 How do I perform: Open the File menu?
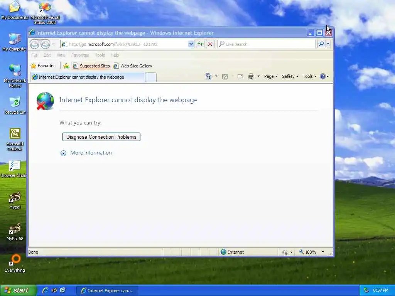coord(34,55)
